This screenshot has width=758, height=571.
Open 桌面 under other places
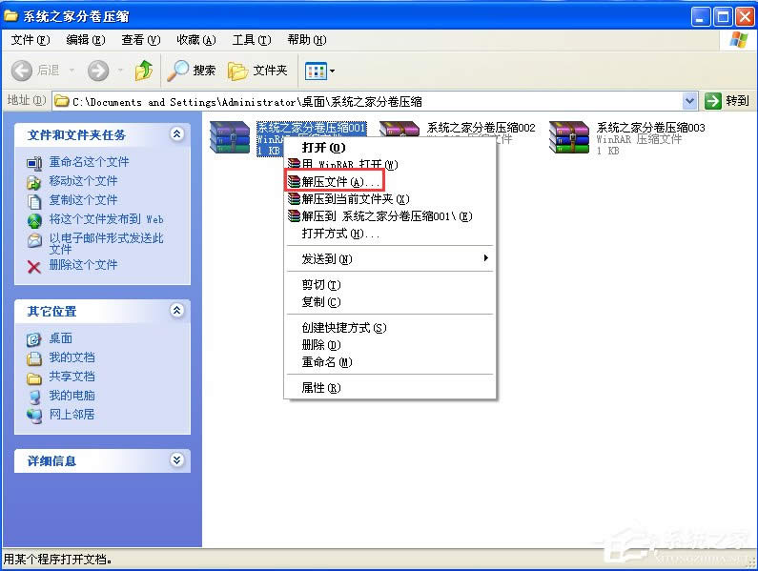pos(60,338)
